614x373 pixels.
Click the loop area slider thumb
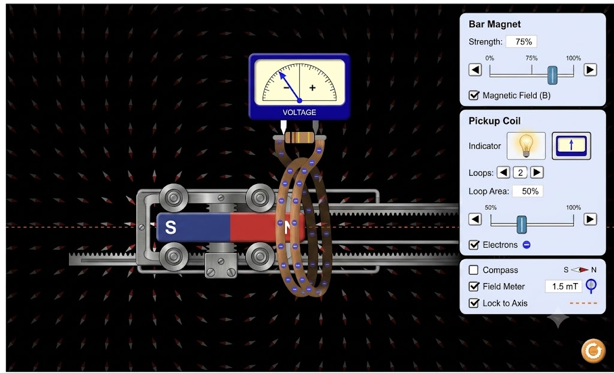[x=522, y=224]
